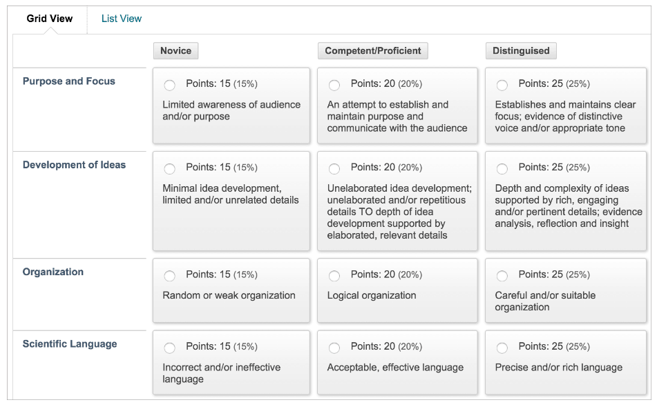The height and width of the screenshot is (409, 657).
Task: Select Novice 15 points for Purpose and Focus
Action: tap(170, 85)
